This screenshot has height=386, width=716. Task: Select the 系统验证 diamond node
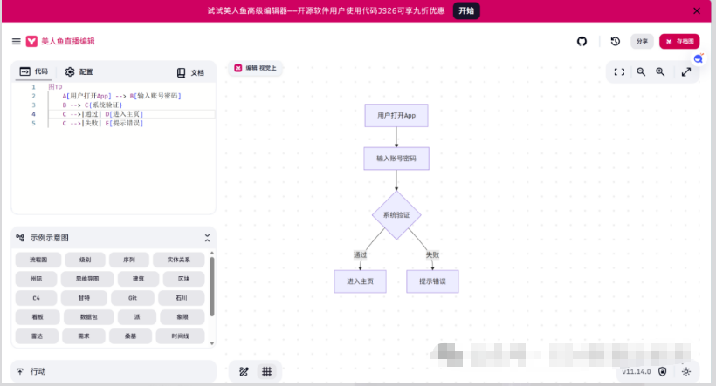(396, 215)
